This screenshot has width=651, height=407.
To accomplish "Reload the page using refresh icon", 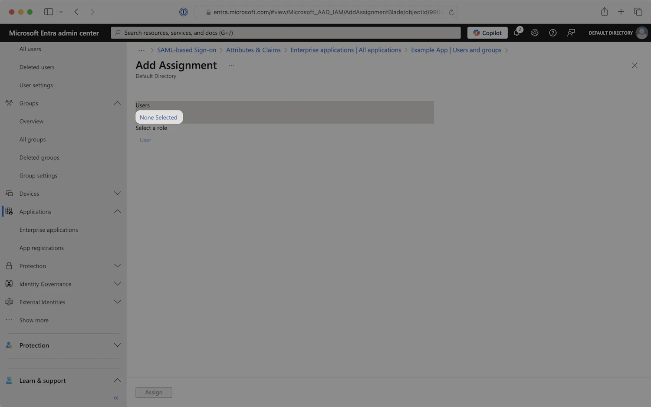I will point(451,12).
